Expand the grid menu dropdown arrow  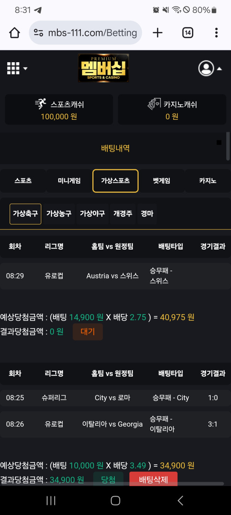(x=25, y=68)
